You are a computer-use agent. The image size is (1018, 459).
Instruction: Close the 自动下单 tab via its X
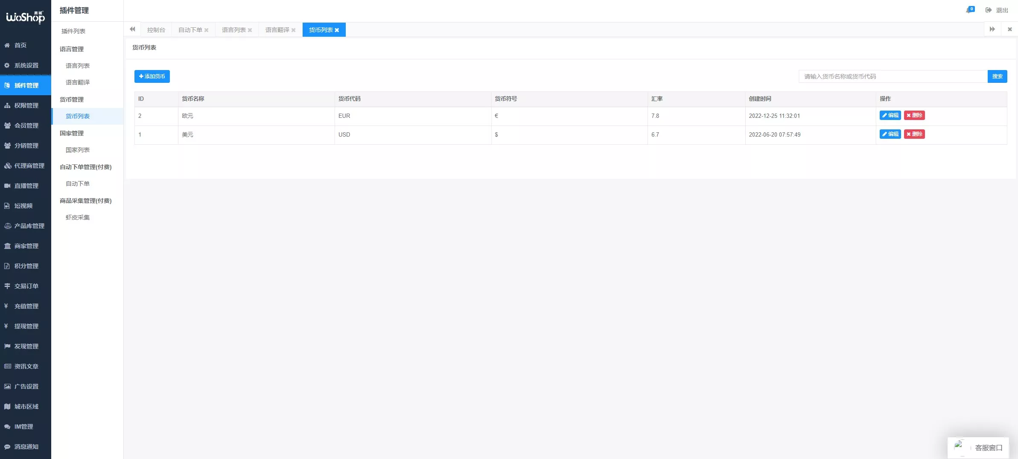[206, 30]
